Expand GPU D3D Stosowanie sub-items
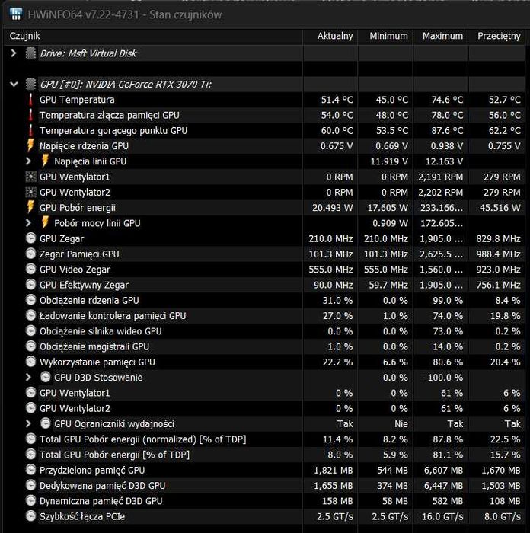The image size is (530, 533). point(29,378)
